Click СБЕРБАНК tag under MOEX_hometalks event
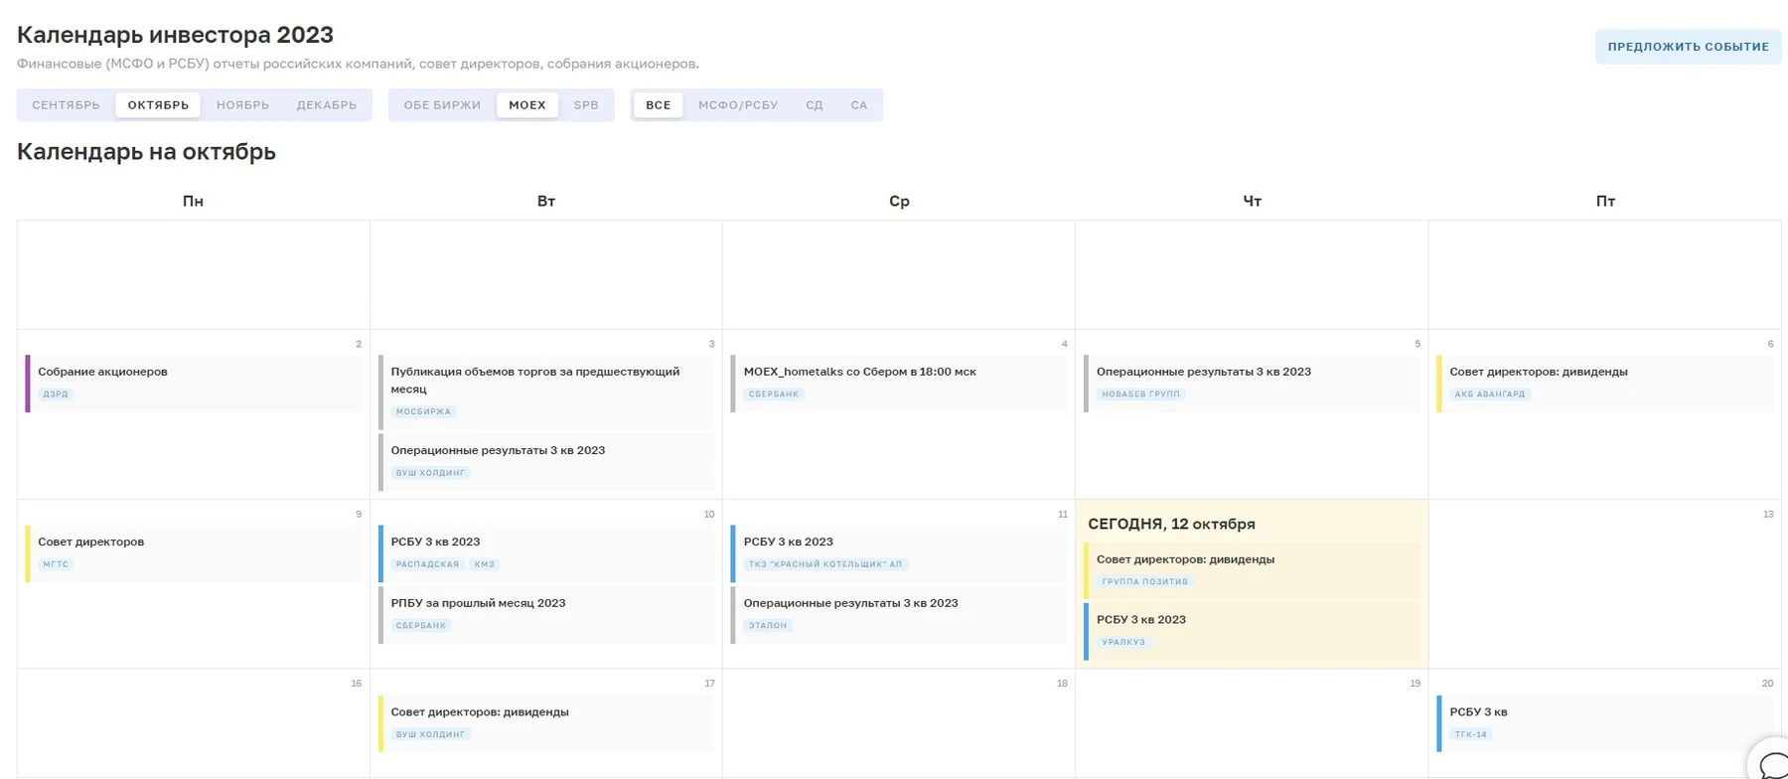This screenshot has width=1788, height=779. point(774,394)
